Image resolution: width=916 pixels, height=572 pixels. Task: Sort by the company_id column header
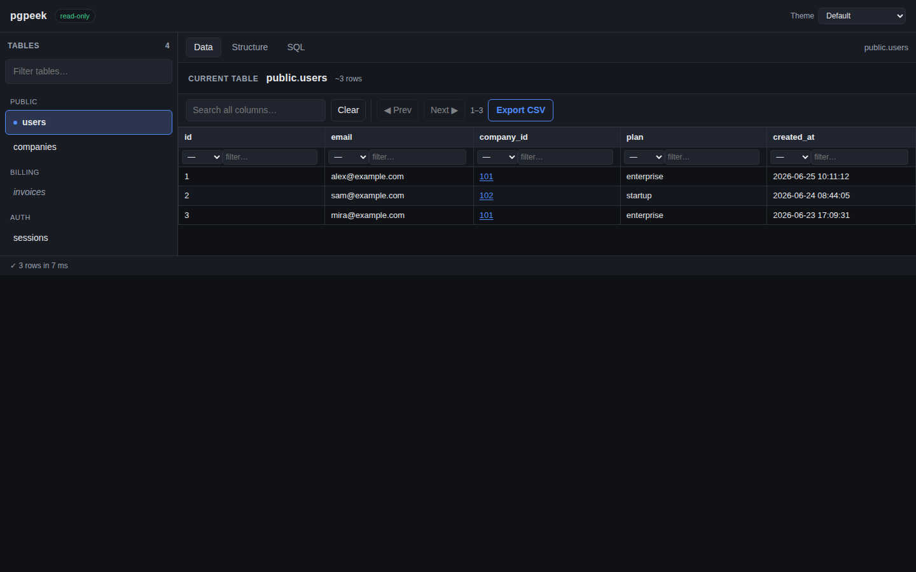tap(547, 137)
